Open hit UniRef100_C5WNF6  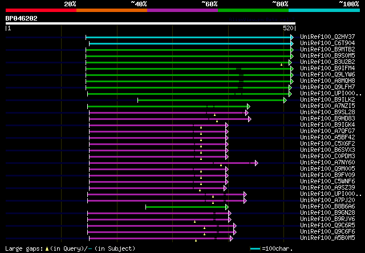(327, 182)
